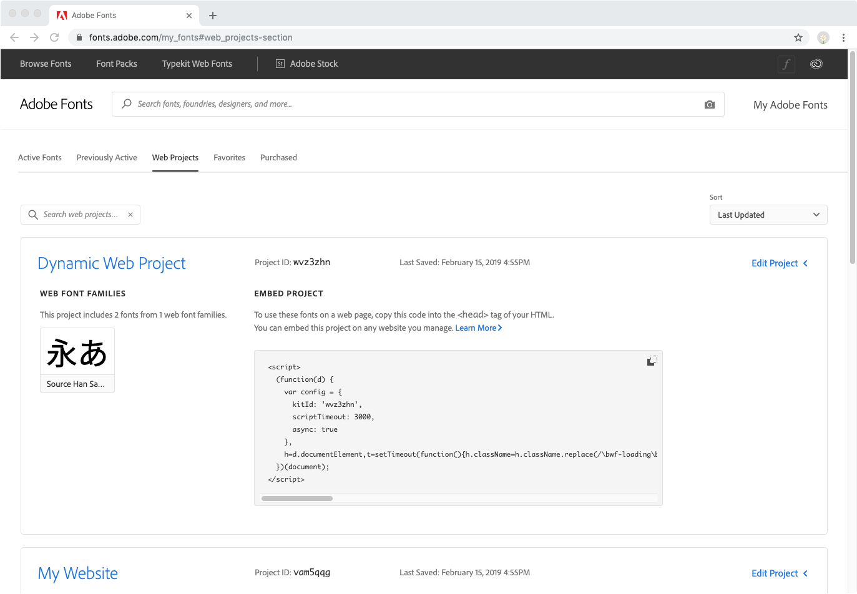
Task: Expand Edit Project for My Website
Action: (x=779, y=573)
